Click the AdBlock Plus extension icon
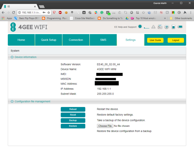 pyautogui.click(x=60, y=12)
